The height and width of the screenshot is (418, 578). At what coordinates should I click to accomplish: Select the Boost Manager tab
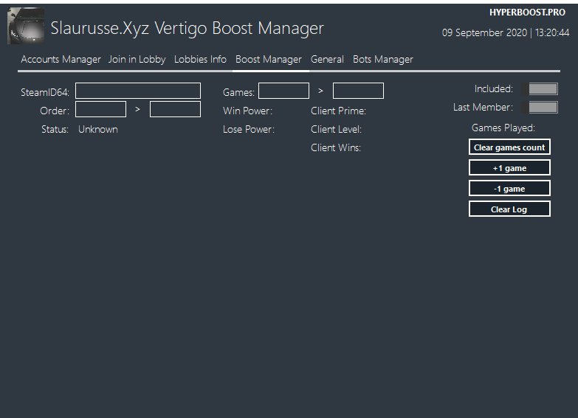269,59
